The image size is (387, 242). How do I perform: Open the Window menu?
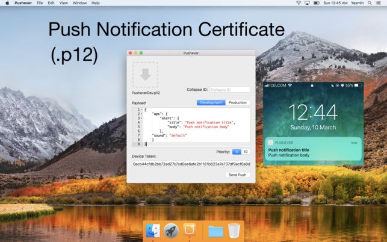click(x=79, y=3)
